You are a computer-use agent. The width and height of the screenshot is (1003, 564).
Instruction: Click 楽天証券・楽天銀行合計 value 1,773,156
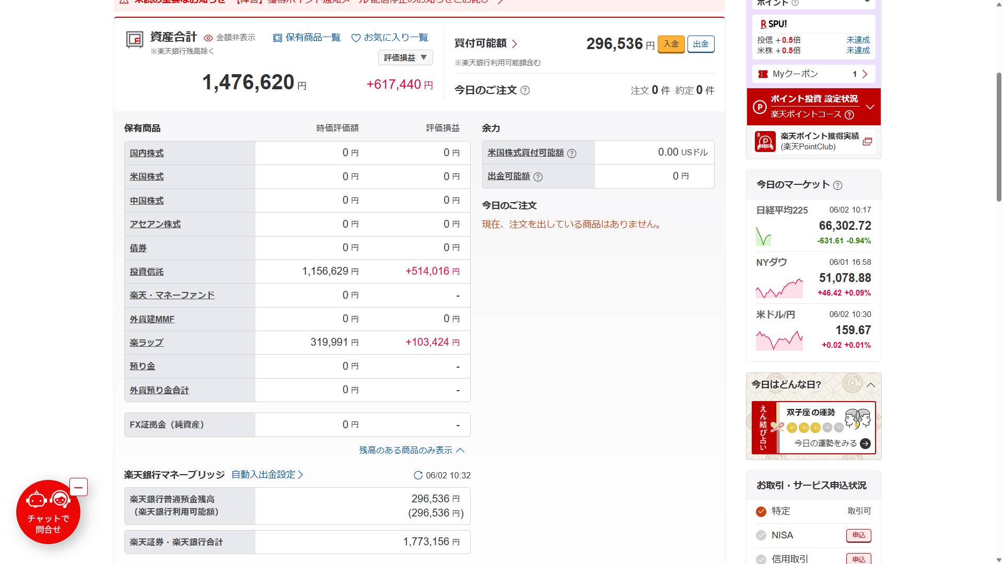tap(426, 542)
